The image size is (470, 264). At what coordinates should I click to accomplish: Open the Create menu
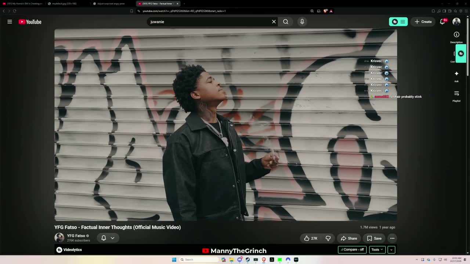point(423,22)
